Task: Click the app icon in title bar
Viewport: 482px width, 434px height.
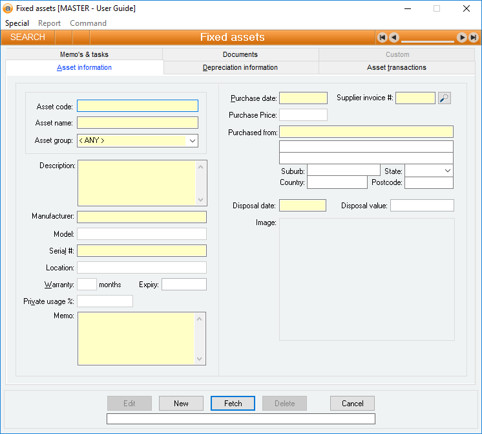Action: tap(8, 8)
